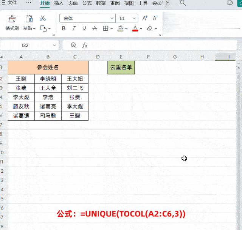Select the cell containing 顾友秋
Viewport: 242px width, 230px height.
click(21, 106)
